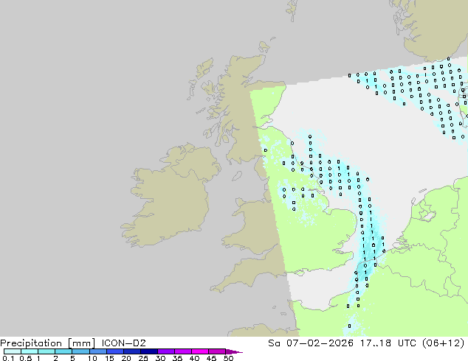The image size is (468, 361).
Task: Select the legend swatch between 2 and 5
Action: pos(63,351)
